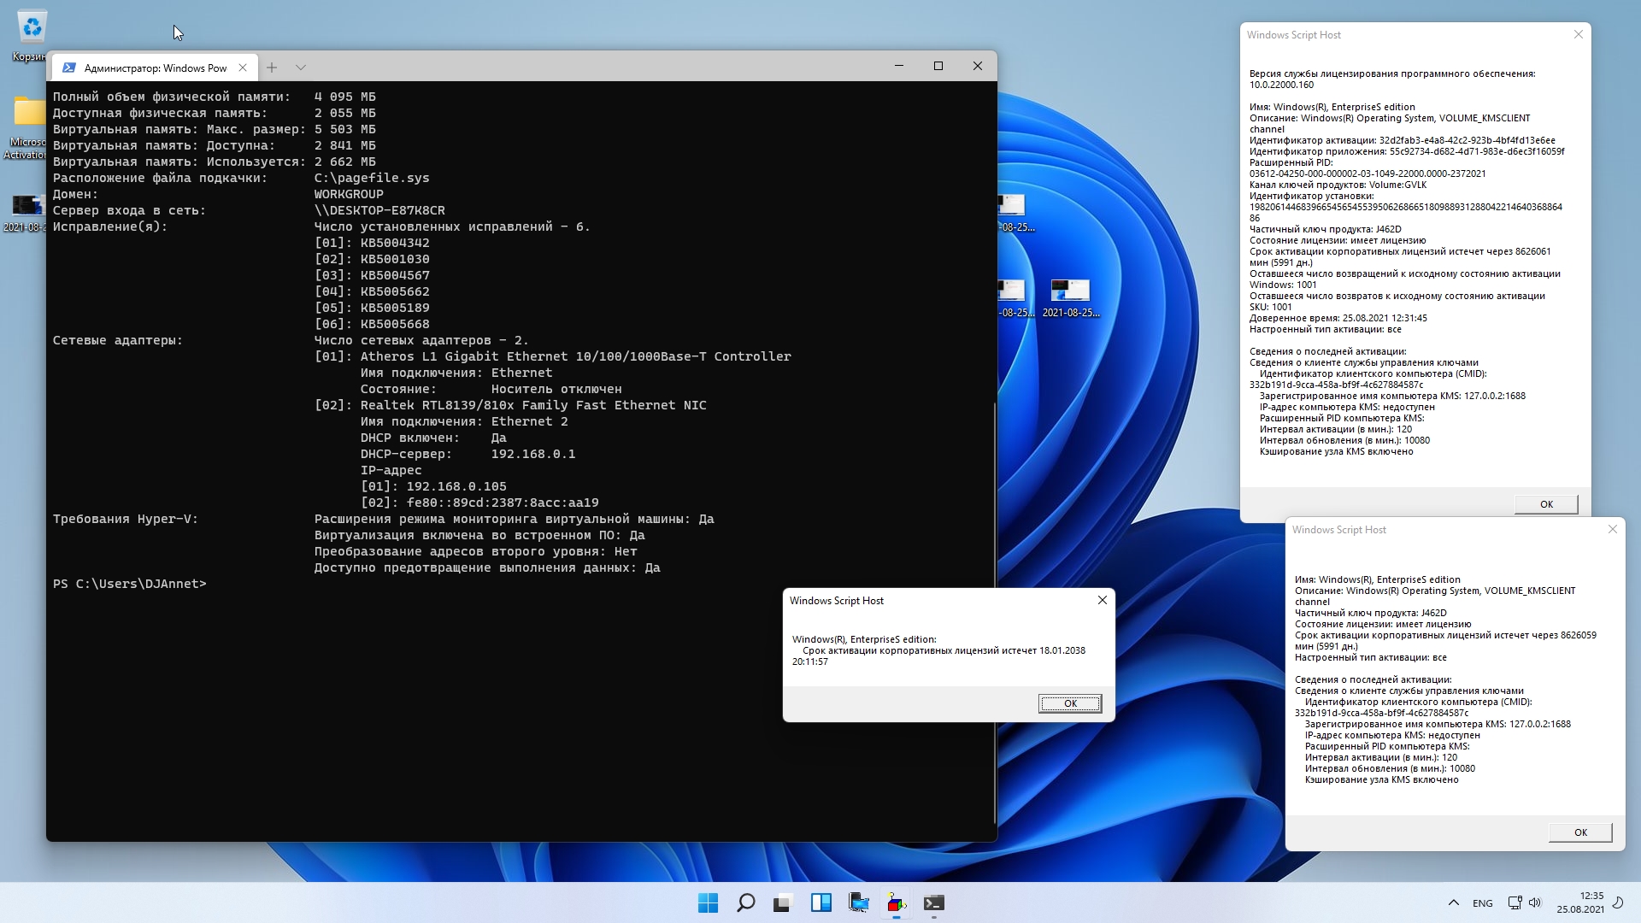This screenshot has height=923, width=1641.
Task: Switch to Windows Terminal taskbar icon
Action: tap(933, 902)
